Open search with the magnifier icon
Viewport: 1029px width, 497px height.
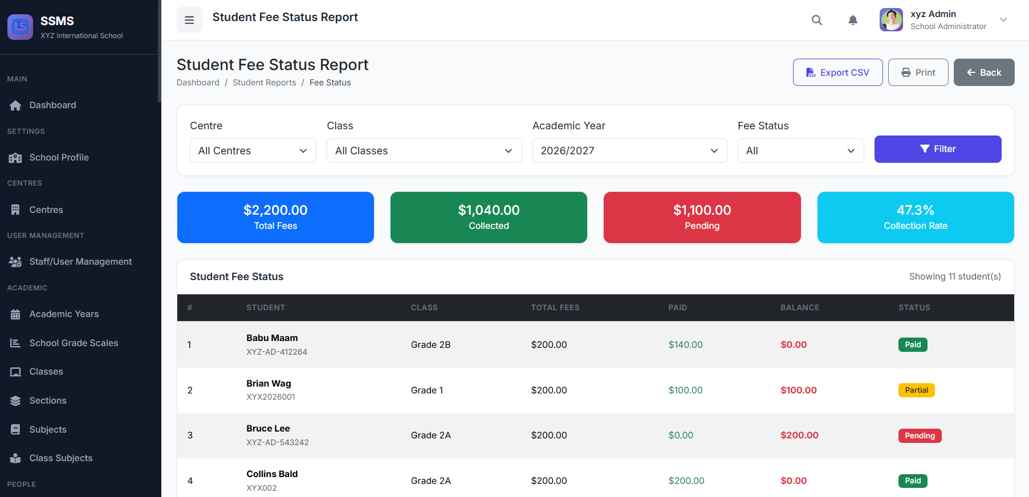[x=816, y=20]
